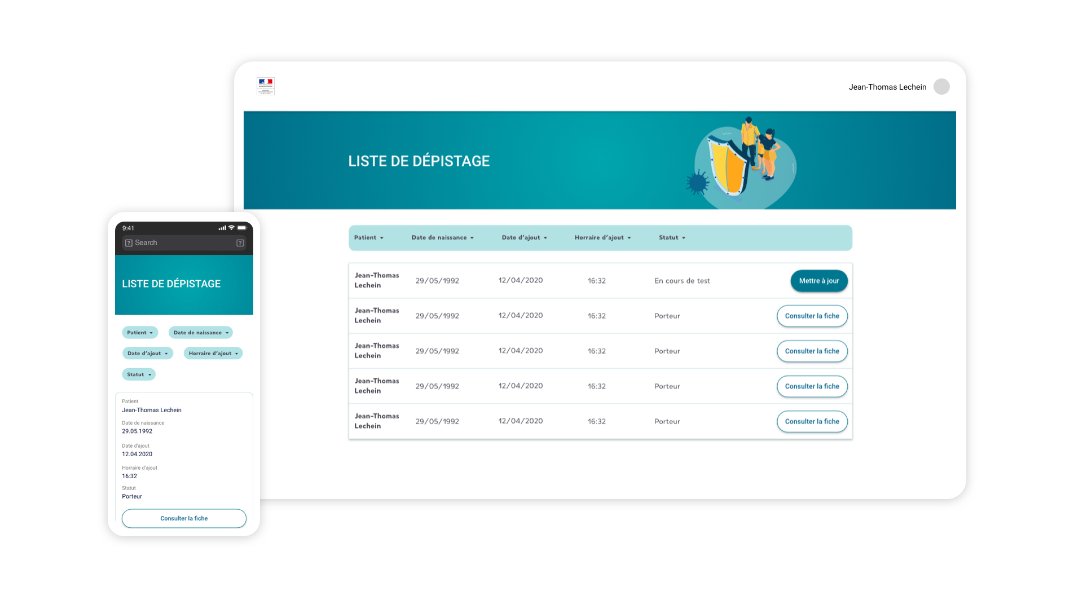Select the En cours de test status cell

pos(682,281)
